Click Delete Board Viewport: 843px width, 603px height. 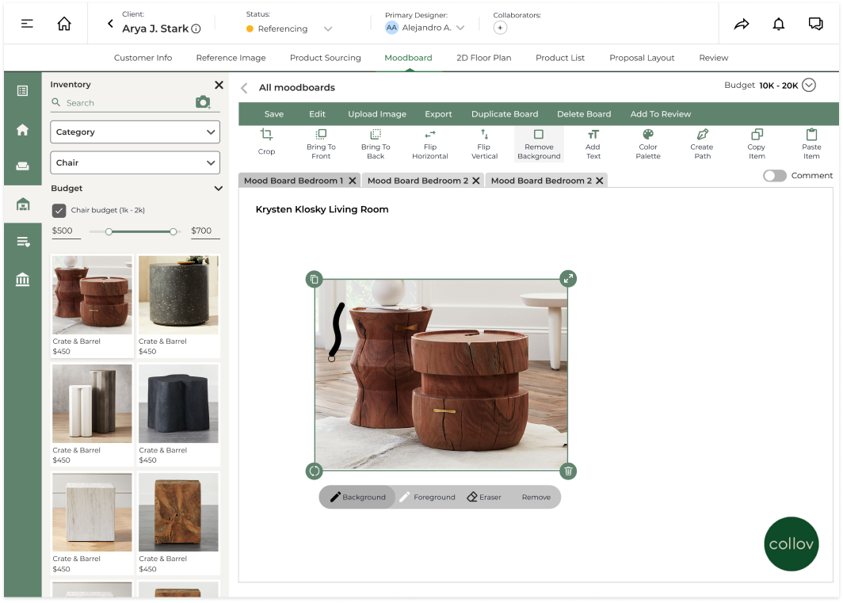[x=584, y=114]
